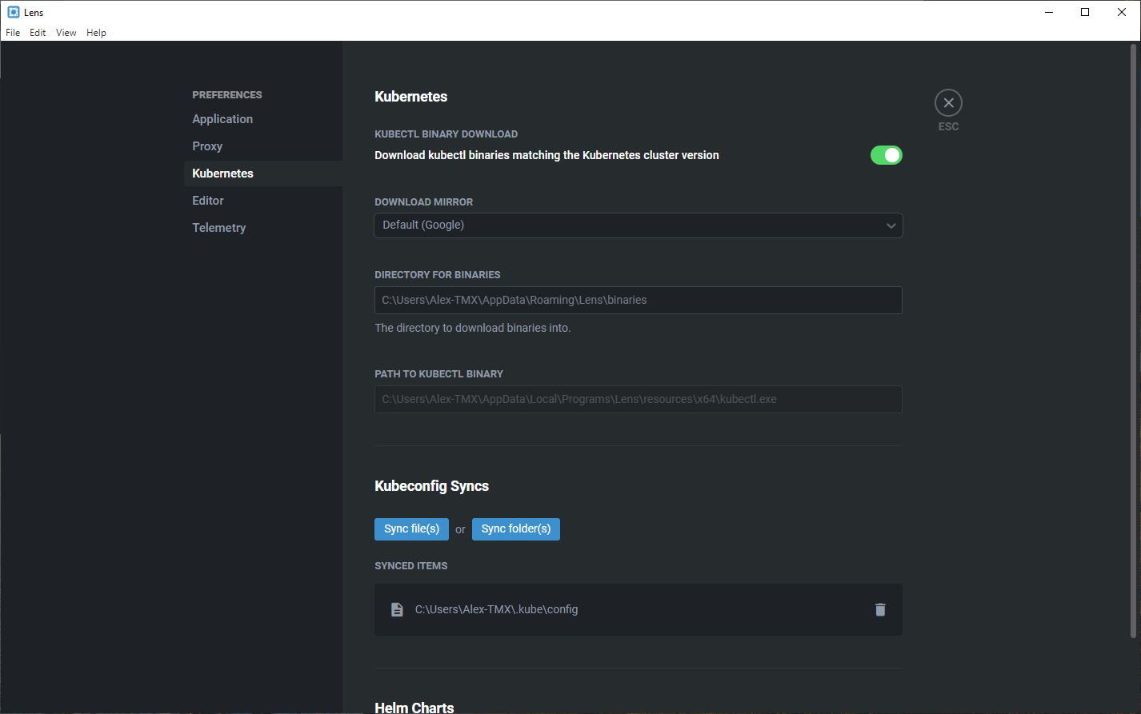The image size is (1141, 714).
Task: Click the Helm Charts heading
Action: pos(414,708)
